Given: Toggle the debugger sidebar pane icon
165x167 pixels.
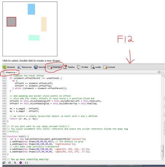Looking at the screenshot, I should (x=159, y=72).
